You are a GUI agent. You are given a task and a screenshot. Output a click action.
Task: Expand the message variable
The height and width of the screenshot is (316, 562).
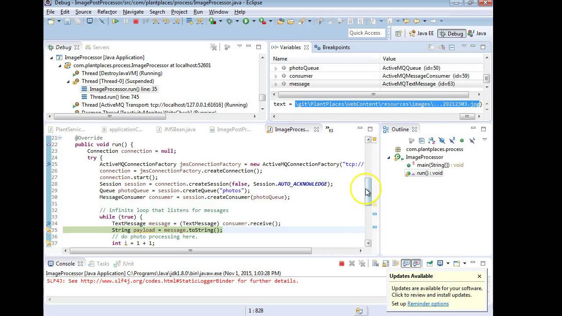tap(276, 84)
